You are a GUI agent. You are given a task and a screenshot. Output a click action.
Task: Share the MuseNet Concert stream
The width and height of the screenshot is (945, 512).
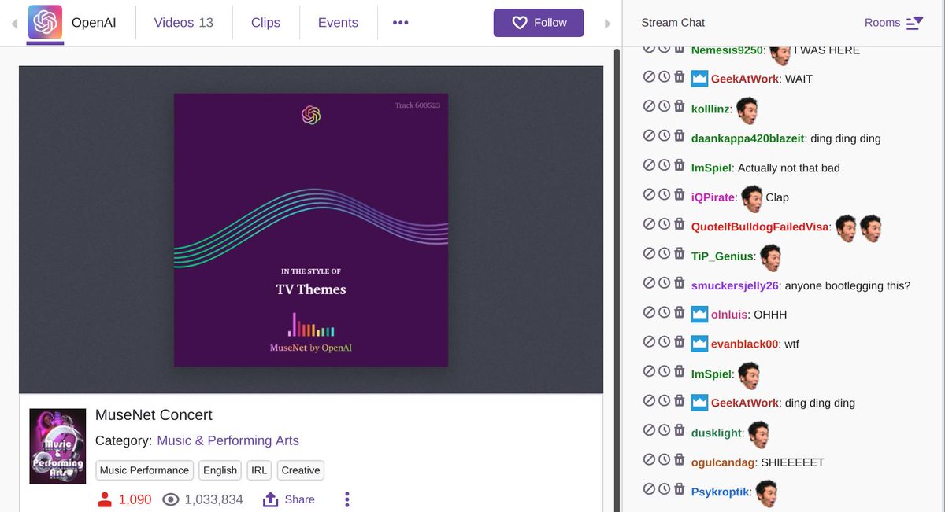(x=288, y=499)
